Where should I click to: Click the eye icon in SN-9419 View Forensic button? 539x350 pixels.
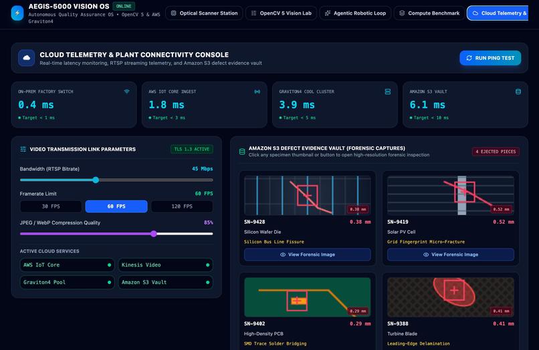pyautogui.click(x=426, y=254)
